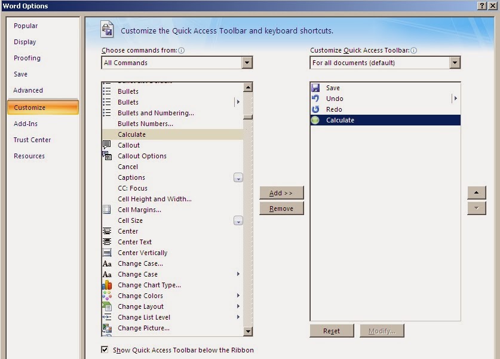Click the Reset button
Viewport: 500px width, 359px height.
coord(332,330)
